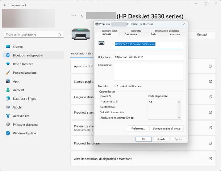Open Privacy e sicurezza shield icon
This screenshot has width=221, height=171.
(x=8, y=125)
